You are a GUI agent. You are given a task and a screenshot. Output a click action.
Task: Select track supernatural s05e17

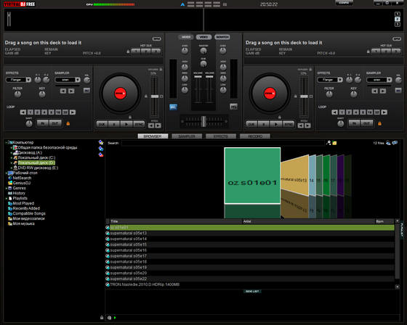tap(250, 256)
